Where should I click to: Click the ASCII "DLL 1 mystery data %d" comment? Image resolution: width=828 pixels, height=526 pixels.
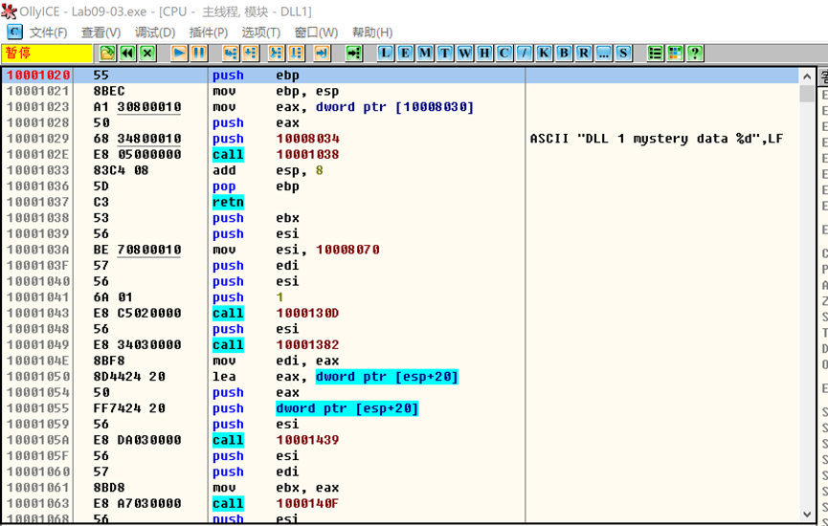[657, 139]
